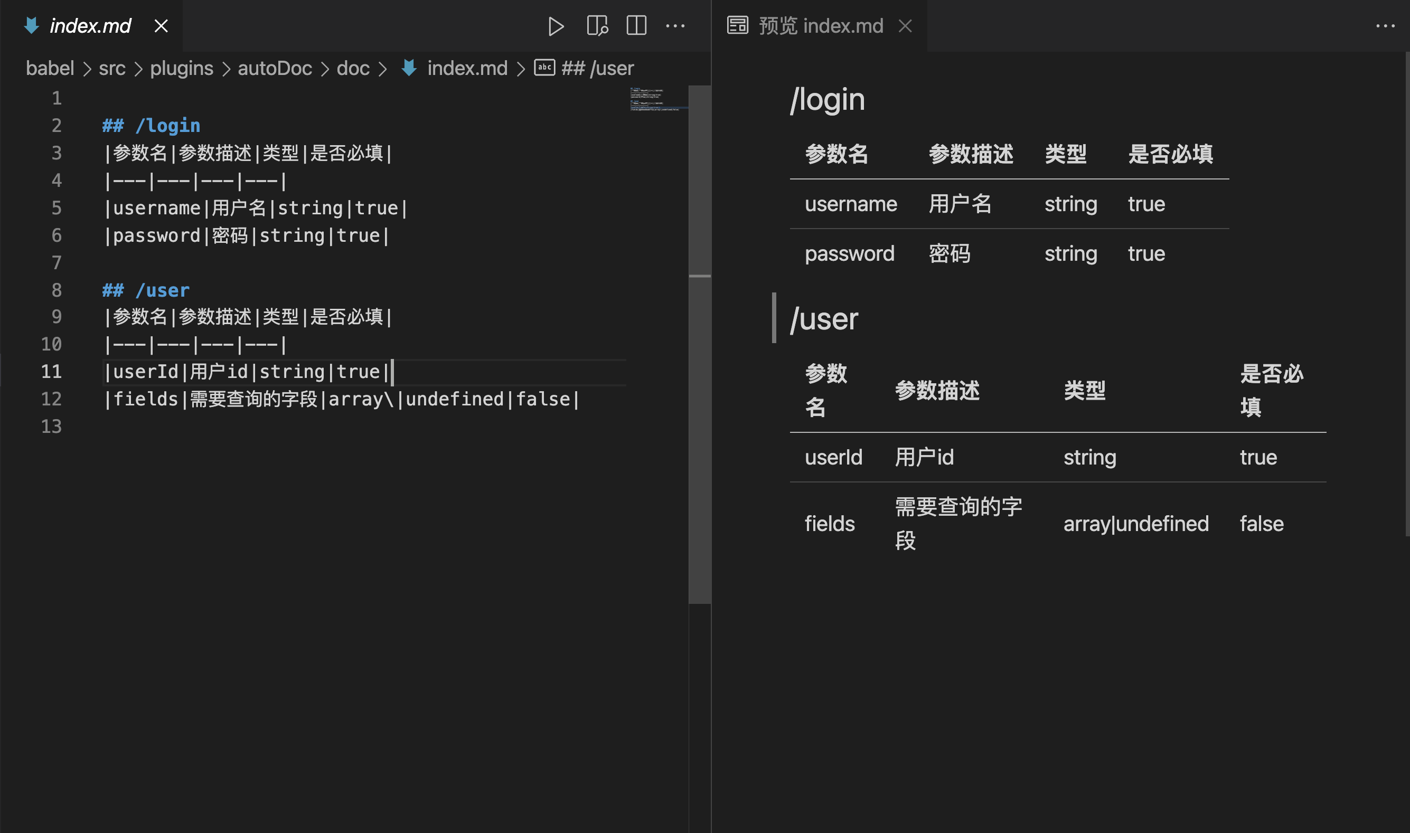Close the index.md editor tab
Image resolution: width=1410 pixels, height=833 pixels.
click(x=161, y=26)
